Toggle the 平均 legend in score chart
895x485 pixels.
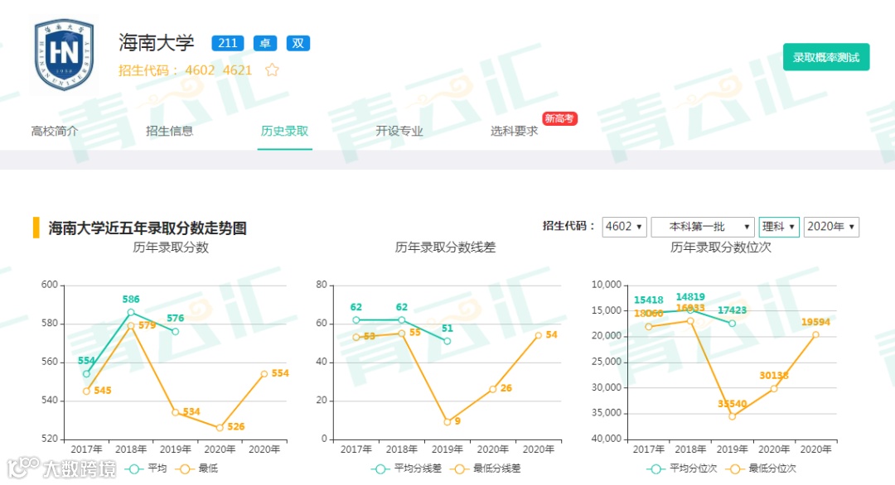point(147,468)
